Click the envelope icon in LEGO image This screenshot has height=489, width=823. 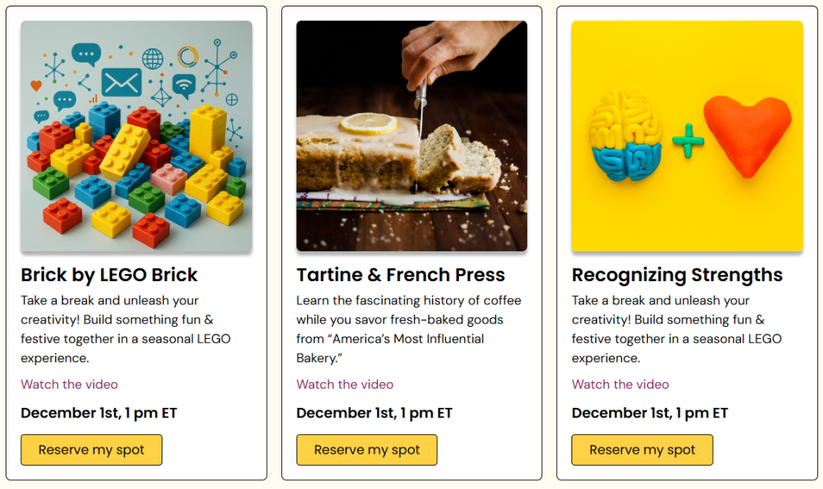(x=121, y=82)
